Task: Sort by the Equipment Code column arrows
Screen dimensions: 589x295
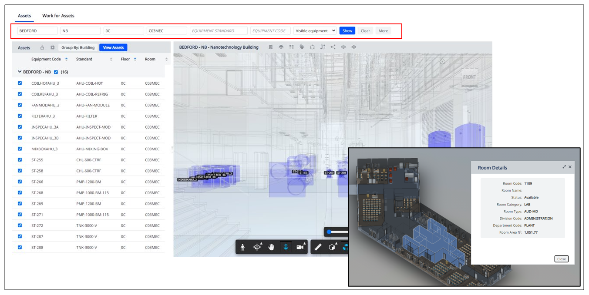Action: point(67,59)
